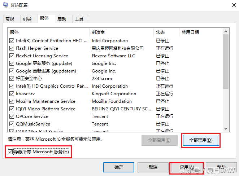Screen dimensions: 239x176
Task: Uncheck the QQMusicService checkbox
Action: click(x=12, y=124)
